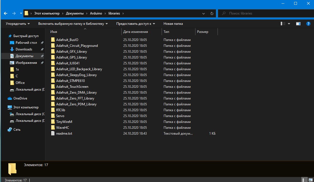
Task: Select the readme.txt file name
Action: click(64, 133)
